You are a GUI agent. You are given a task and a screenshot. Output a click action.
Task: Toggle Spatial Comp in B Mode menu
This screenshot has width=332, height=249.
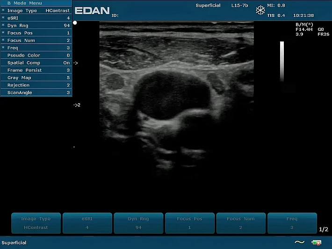pos(36,63)
